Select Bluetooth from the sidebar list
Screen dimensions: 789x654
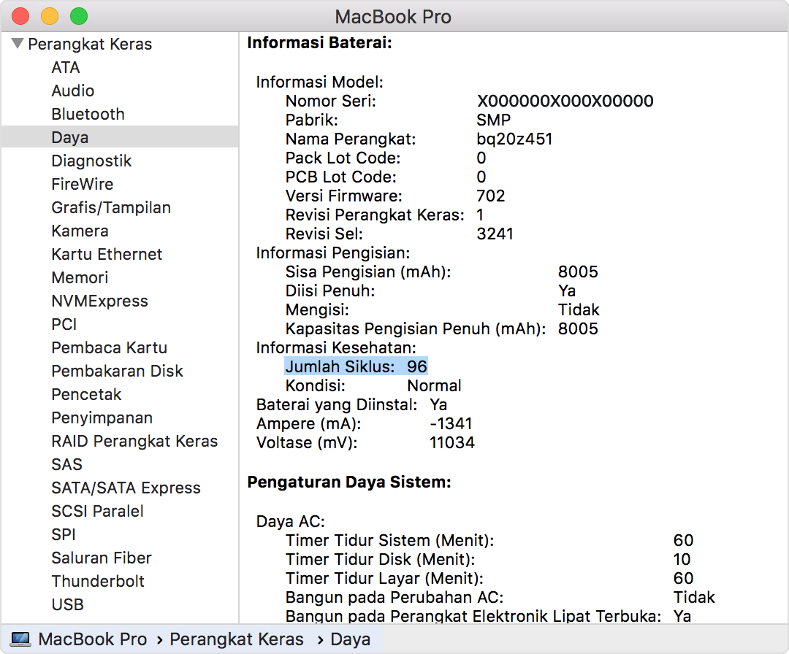coord(88,114)
